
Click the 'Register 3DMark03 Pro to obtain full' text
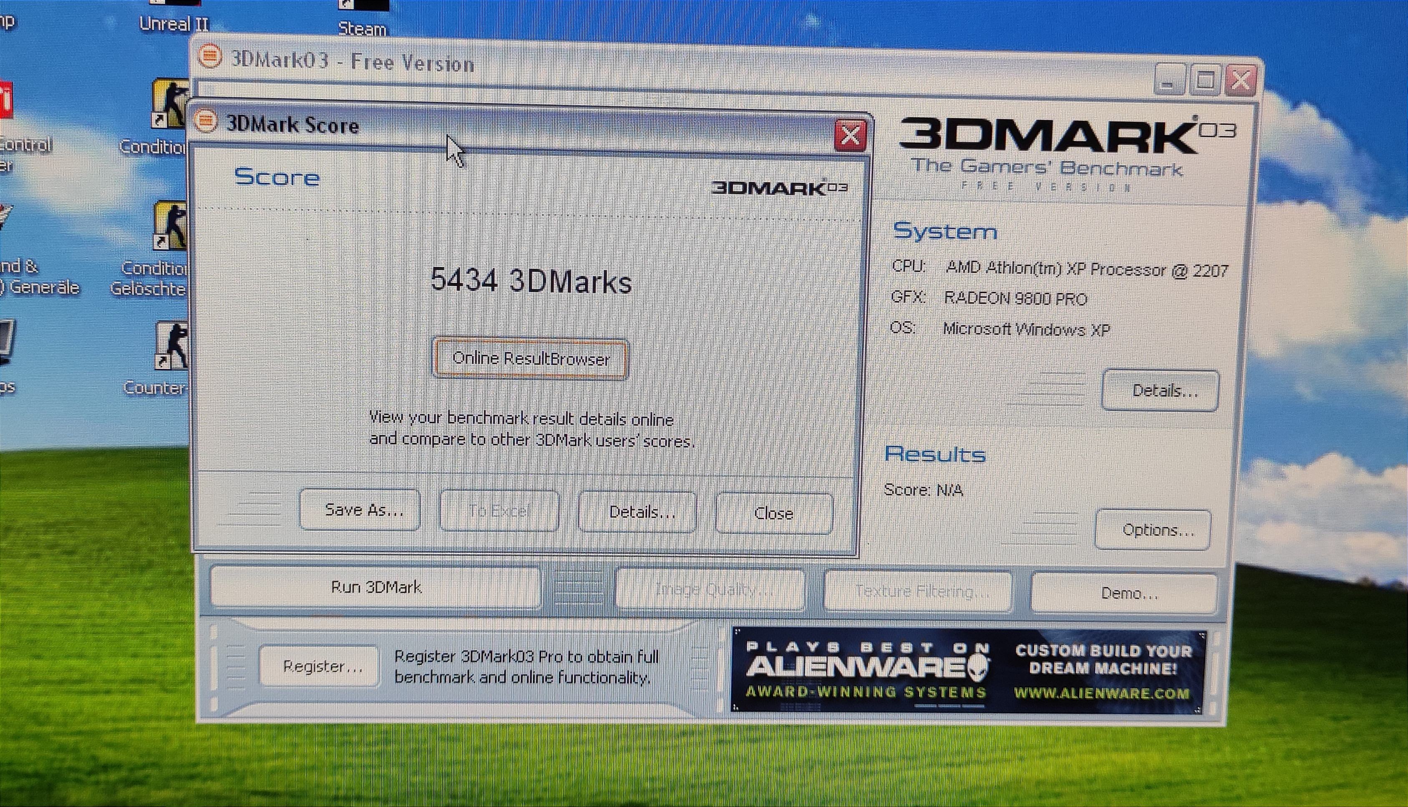point(526,657)
